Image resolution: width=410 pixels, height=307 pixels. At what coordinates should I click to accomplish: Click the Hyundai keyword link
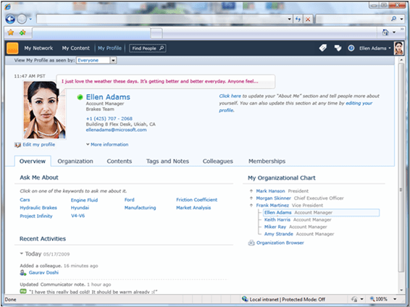point(80,208)
